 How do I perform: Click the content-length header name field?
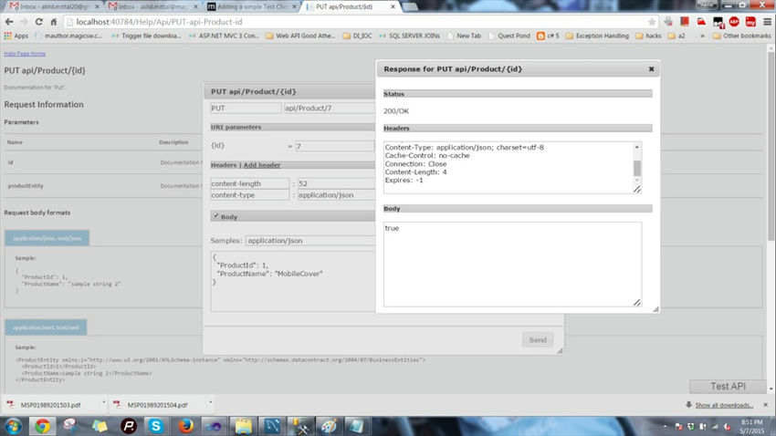[x=250, y=183]
